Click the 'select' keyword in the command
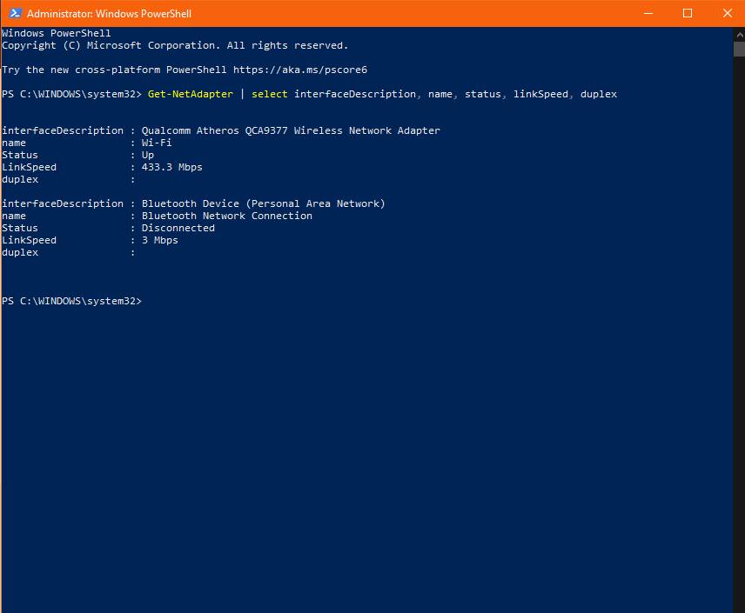 coord(270,94)
